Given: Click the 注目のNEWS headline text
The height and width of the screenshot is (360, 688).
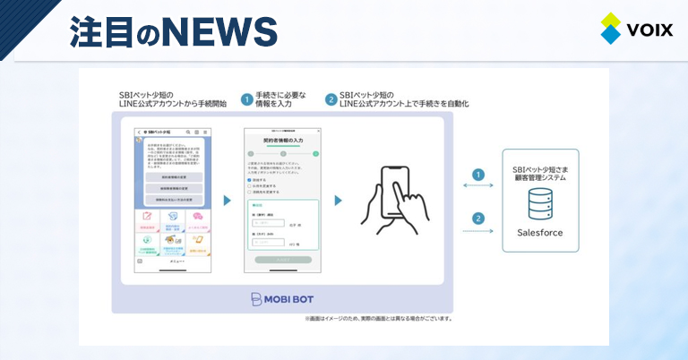Looking at the screenshot, I should pyautogui.click(x=174, y=31).
